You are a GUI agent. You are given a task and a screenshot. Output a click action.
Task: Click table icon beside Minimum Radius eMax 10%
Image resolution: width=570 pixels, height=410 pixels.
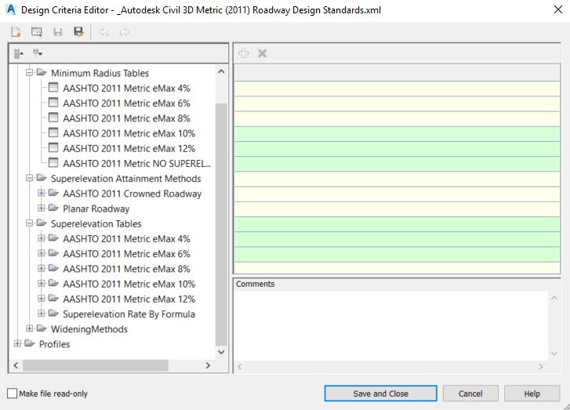point(53,133)
